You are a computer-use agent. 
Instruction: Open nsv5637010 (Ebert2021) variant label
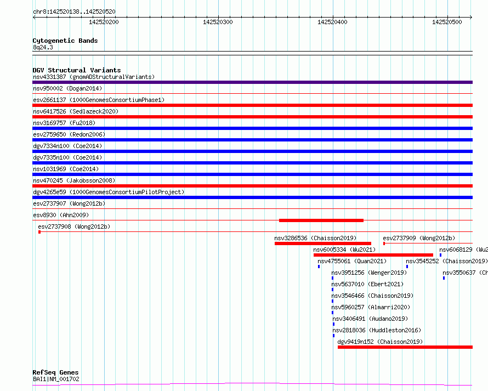[367, 284]
